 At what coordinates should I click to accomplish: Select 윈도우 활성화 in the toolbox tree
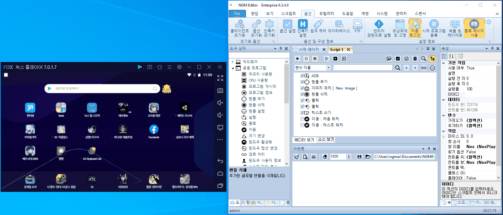[x=260, y=142]
